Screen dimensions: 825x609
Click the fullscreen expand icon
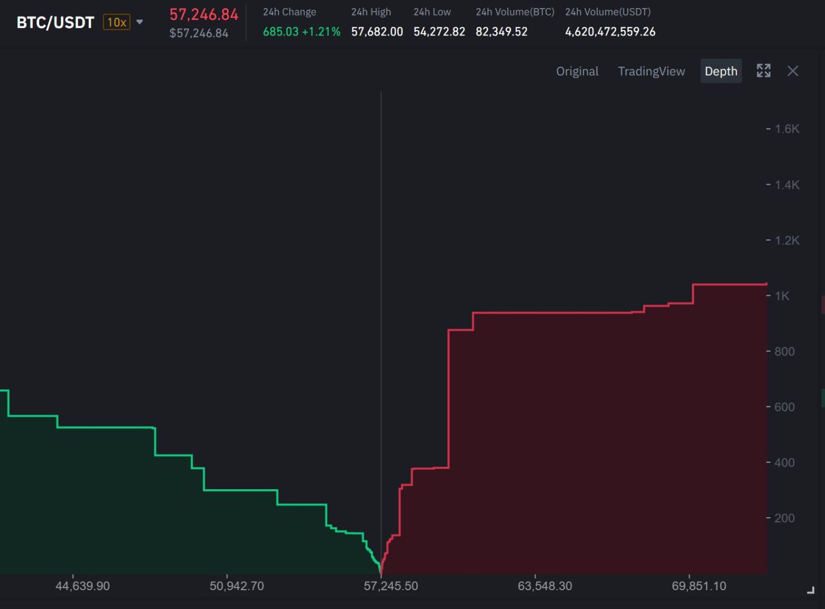point(763,71)
